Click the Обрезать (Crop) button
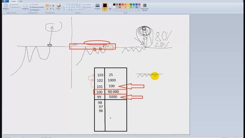 coord(34,5)
